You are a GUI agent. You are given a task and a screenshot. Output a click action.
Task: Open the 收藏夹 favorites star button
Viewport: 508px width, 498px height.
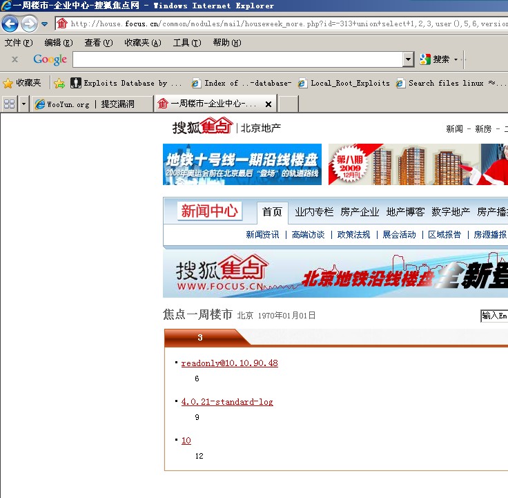coord(22,83)
